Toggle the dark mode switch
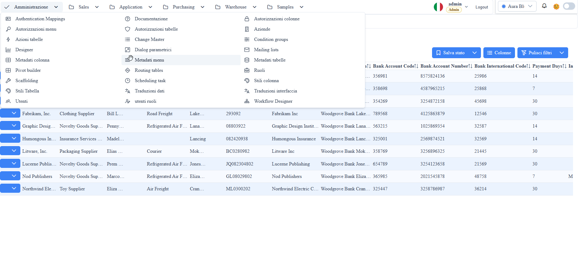 coord(569,6)
